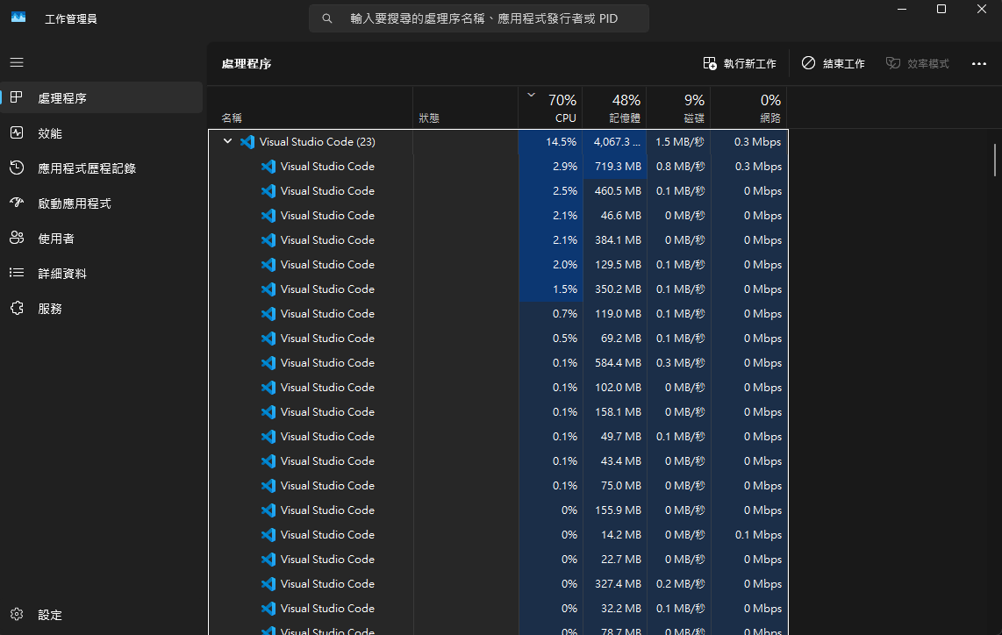
Task: Click VS Code icon on the 327.4 MB row
Action: click(268, 584)
